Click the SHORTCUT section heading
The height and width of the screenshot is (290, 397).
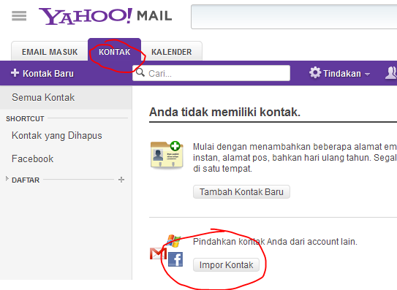(25, 118)
